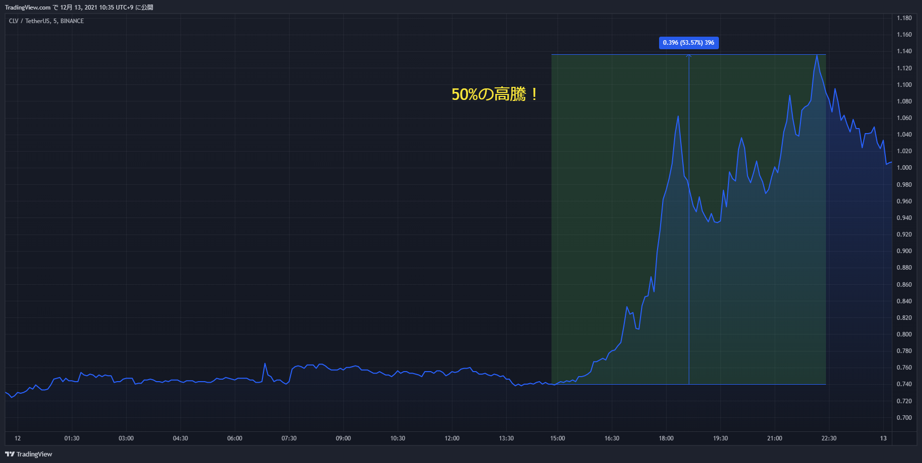Click the 01:30 time axis label

click(72, 438)
